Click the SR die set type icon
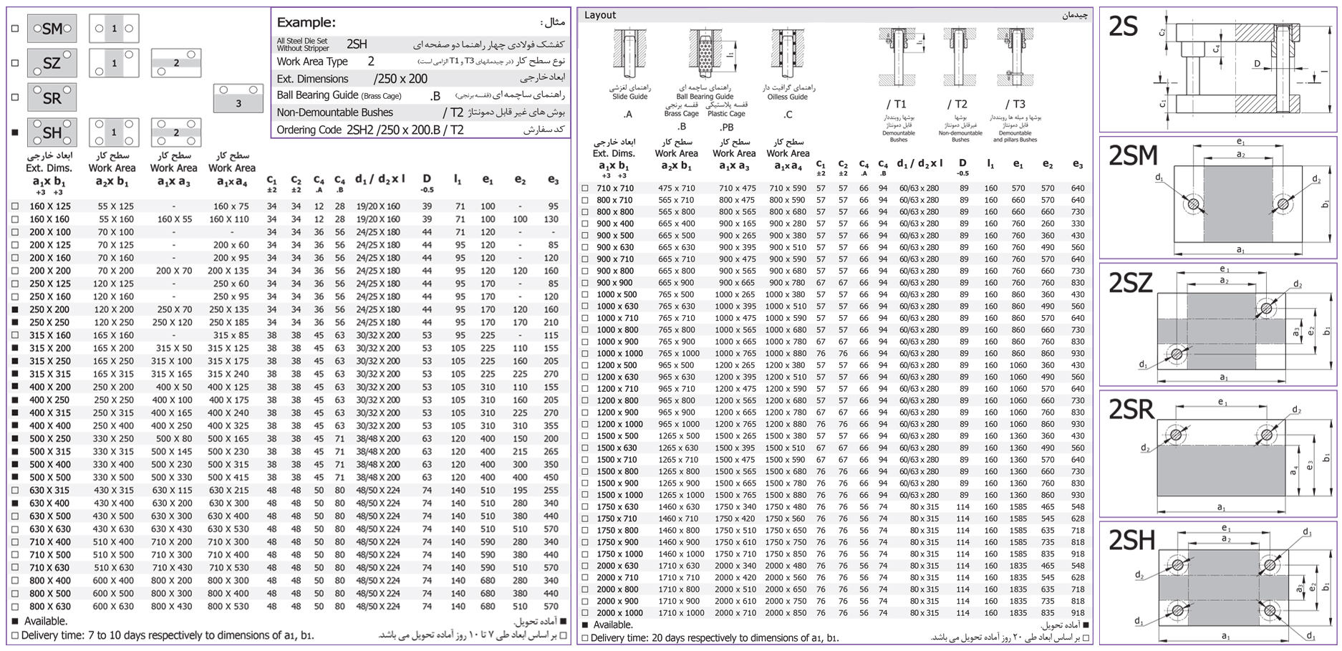Image resolution: width=1342 pixels, height=651 pixels. coord(52,97)
